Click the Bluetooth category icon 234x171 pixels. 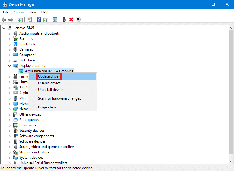tap(15, 44)
